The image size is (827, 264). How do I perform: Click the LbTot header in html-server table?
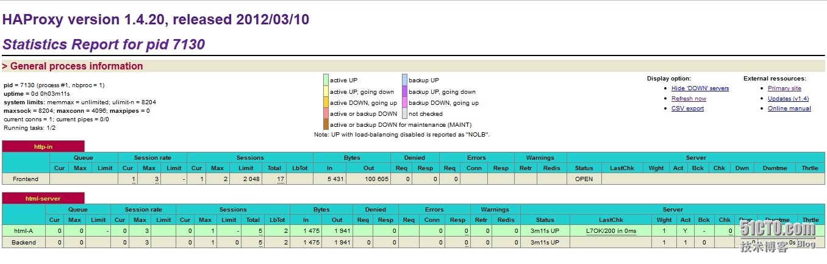click(x=277, y=220)
